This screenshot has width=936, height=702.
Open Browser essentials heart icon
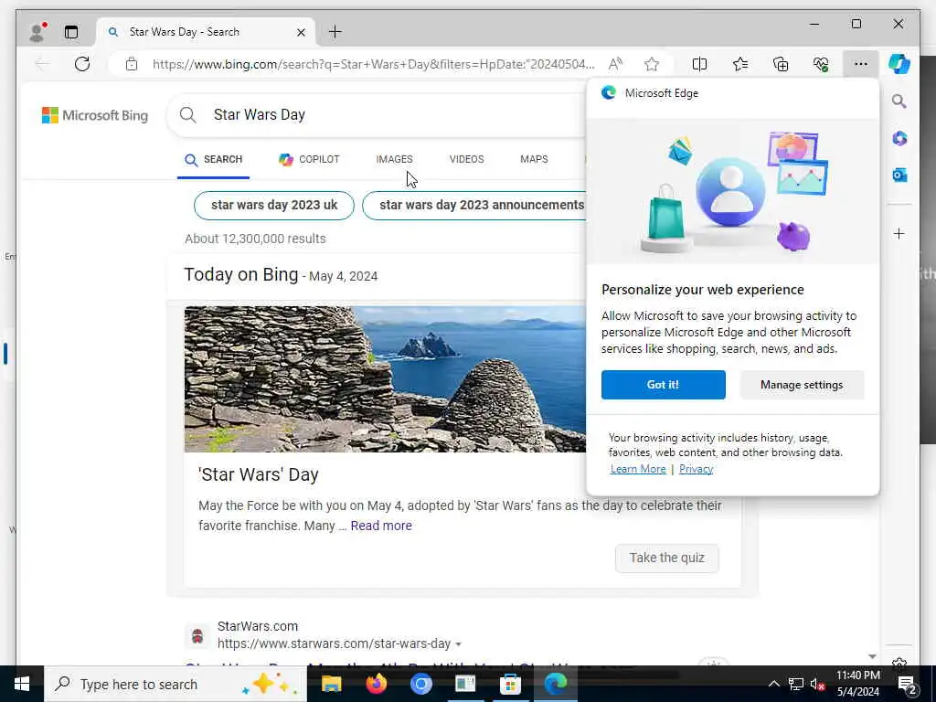pyautogui.click(x=822, y=64)
